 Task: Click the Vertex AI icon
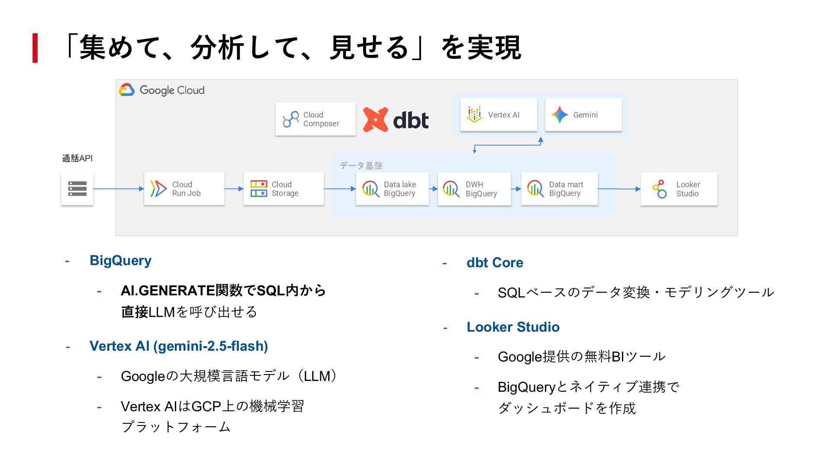coord(474,115)
